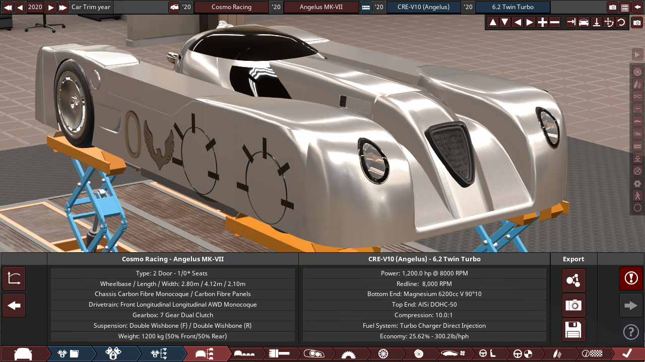Toggle the engine block icon in sidebar
The height and width of the screenshot is (362, 645).
point(637,146)
